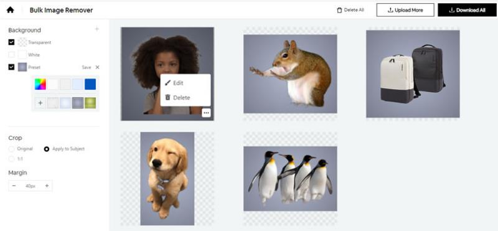
Task: Select the penguins image thumbnail
Action: 290,179
